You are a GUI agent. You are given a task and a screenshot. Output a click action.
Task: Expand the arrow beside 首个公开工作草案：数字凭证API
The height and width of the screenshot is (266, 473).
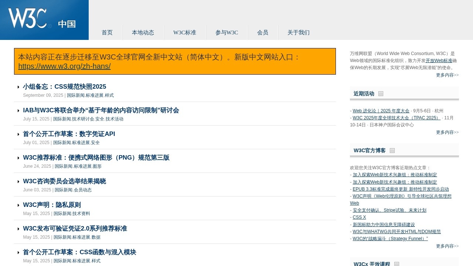18,134
